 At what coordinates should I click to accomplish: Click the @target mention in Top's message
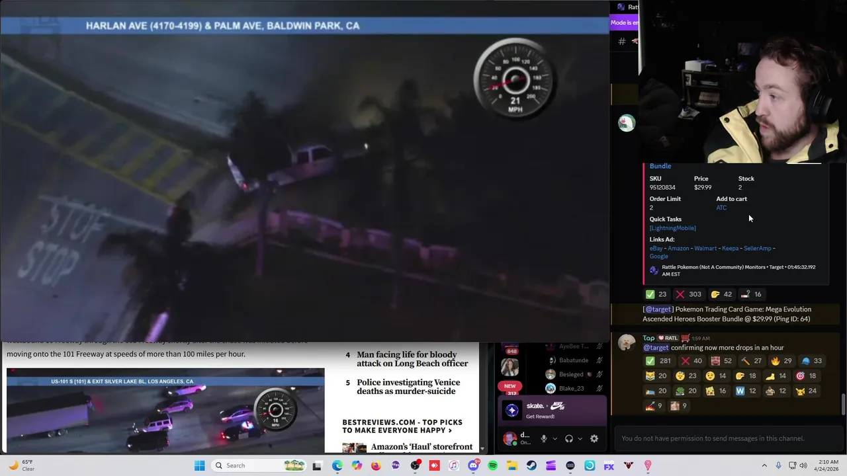point(656,348)
